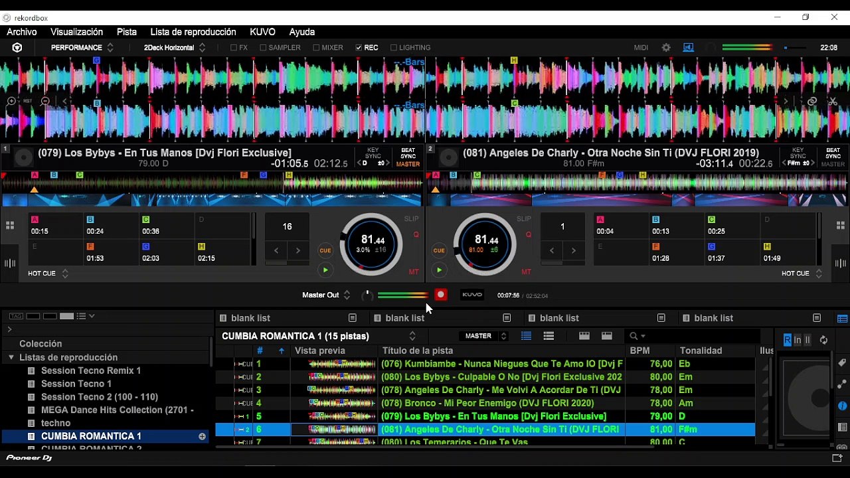Trigger hot cue F at 01:53 on deck 1
Viewport: 850px width, 478px height.
click(112, 253)
